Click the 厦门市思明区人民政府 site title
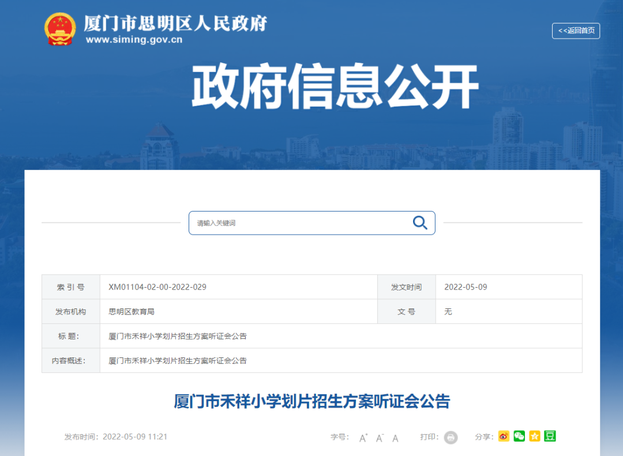The height and width of the screenshot is (456, 623). [x=175, y=23]
